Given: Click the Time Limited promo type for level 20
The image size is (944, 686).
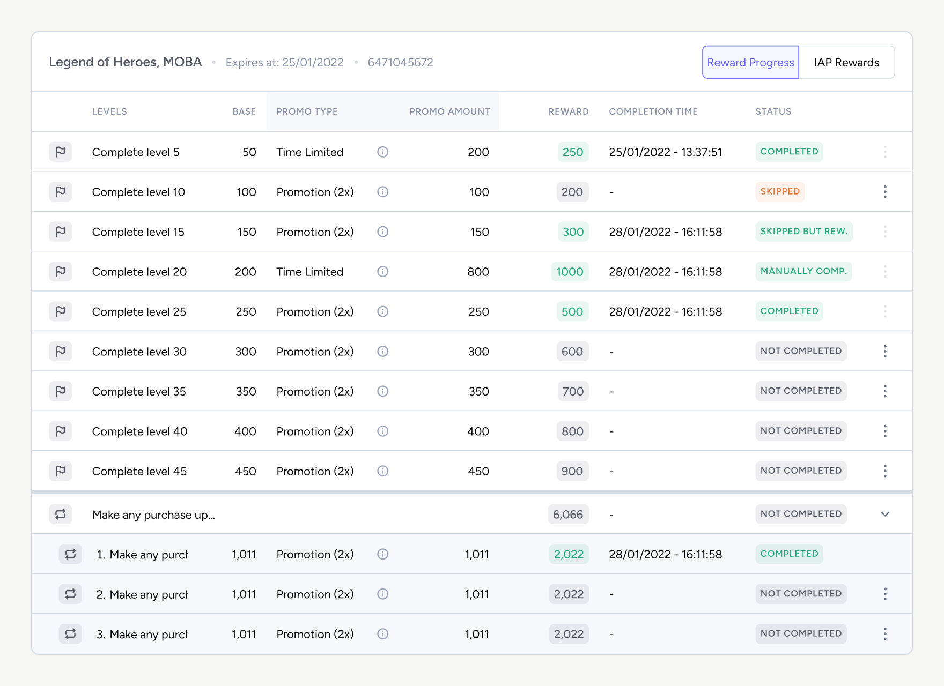Looking at the screenshot, I should pos(309,272).
